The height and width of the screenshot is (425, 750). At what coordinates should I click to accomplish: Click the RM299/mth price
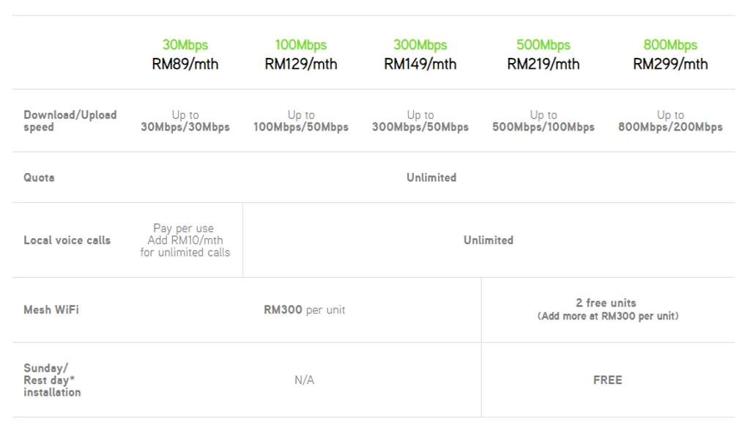(x=670, y=64)
